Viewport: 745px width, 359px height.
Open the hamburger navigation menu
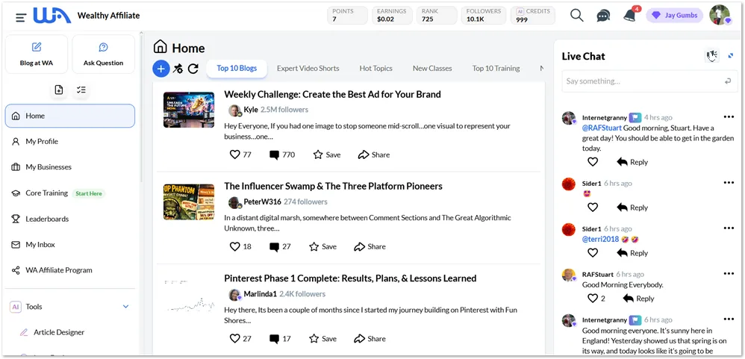[x=21, y=18]
